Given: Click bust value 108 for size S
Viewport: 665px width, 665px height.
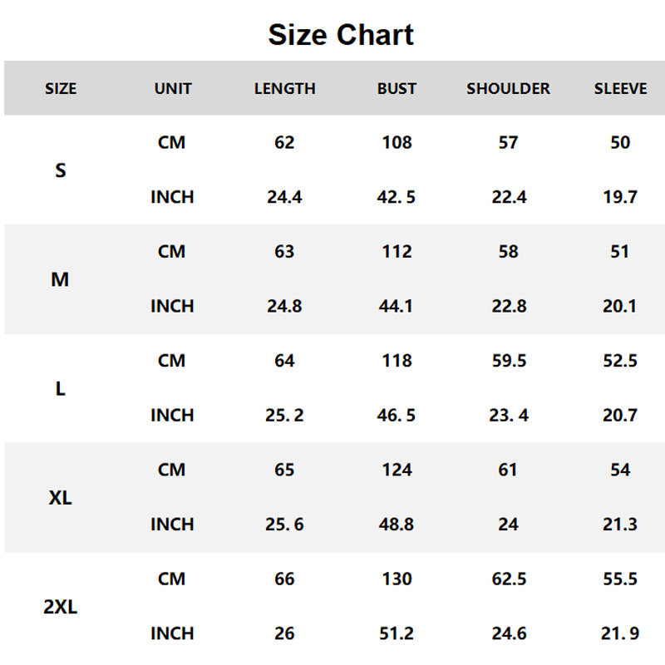Looking at the screenshot, I should pyautogui.click(x=397, y=143).
